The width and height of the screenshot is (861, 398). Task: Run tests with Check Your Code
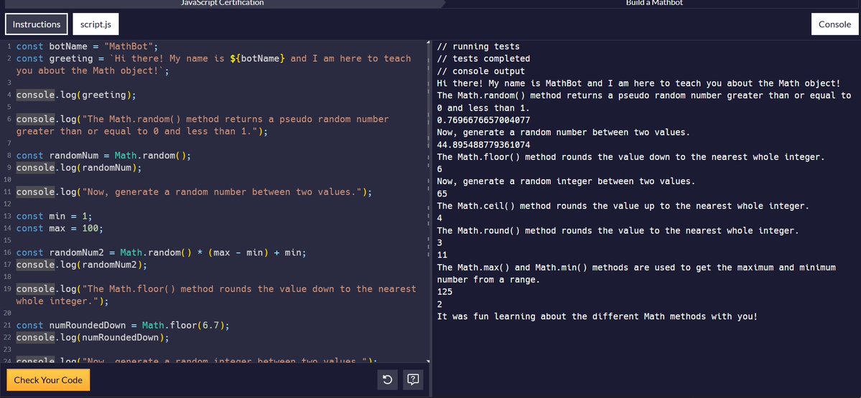click(48, 380)
